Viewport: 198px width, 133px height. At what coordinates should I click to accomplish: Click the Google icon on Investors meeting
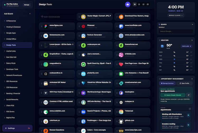[x=188, y=125]
